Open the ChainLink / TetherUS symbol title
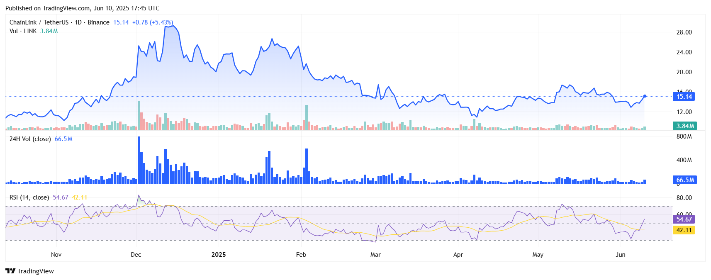Viewport: 711px width, 280px height. click(59, 22)
